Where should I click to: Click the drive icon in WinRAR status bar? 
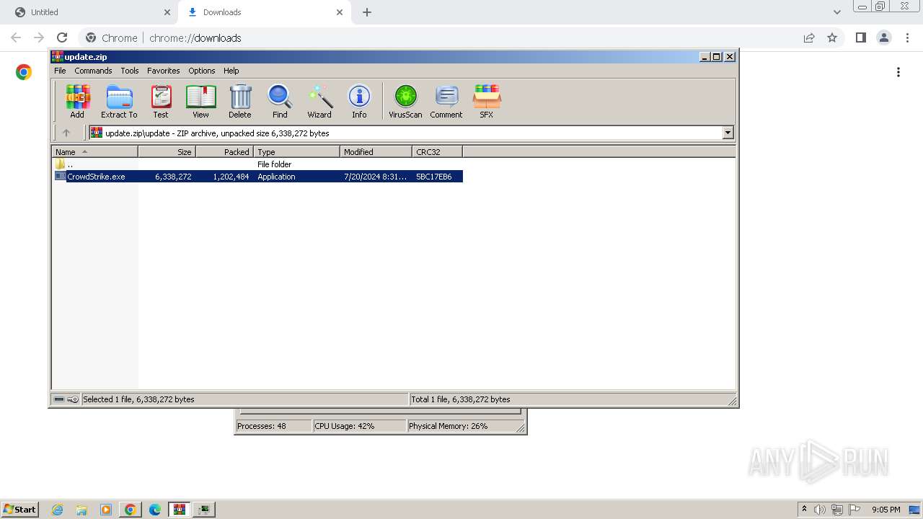59,399
